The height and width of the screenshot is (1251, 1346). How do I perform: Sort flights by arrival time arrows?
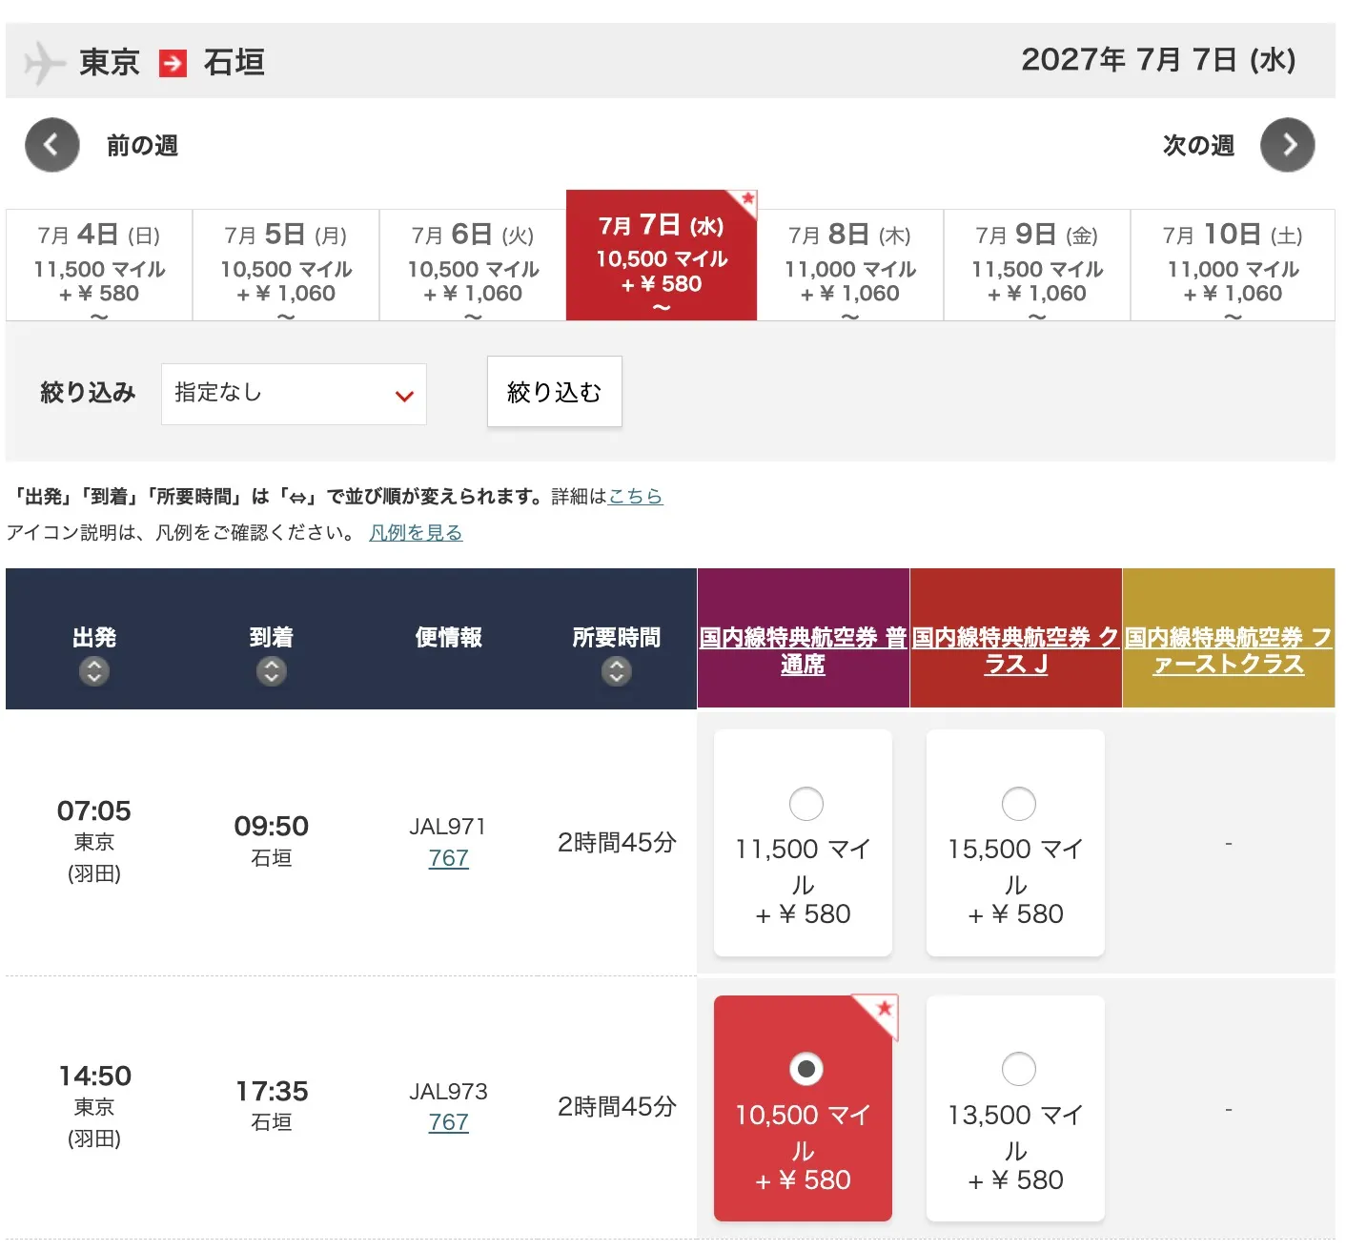(x=272, y=671)
